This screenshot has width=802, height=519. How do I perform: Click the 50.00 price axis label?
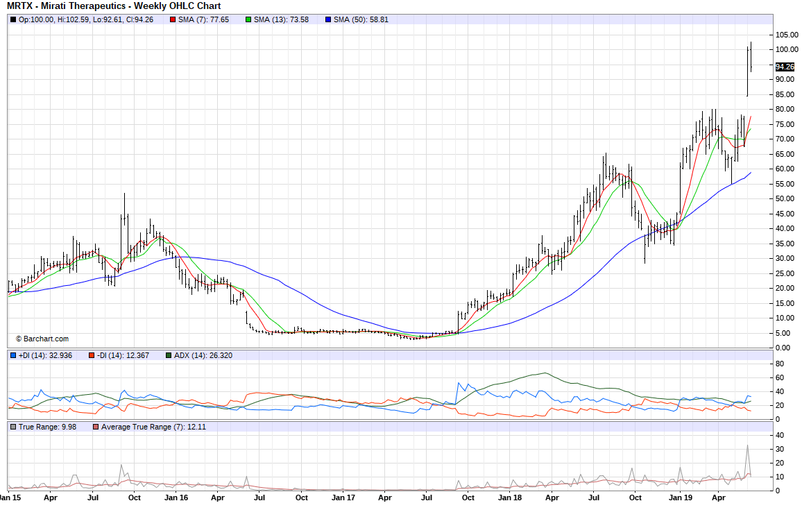tap(785, 199)
